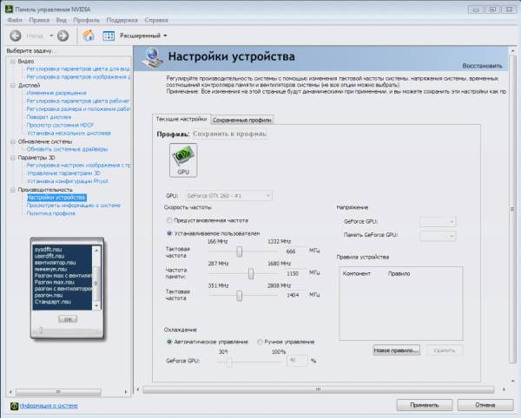Screen dimensions: 521x418
Task: Open Политика профиля tree item
Action: point(51,213)
